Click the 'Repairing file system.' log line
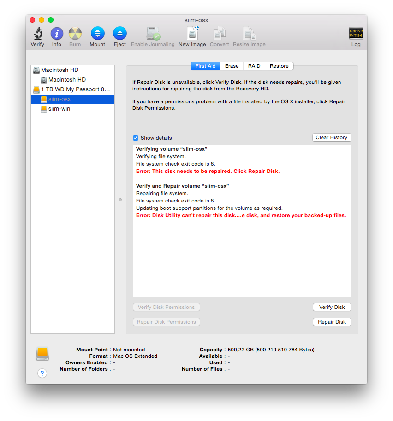Screen dimensions: 393x421 [162, 193]
